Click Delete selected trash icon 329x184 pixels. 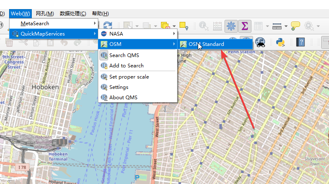pyautogui.click(x=9, y=43)
